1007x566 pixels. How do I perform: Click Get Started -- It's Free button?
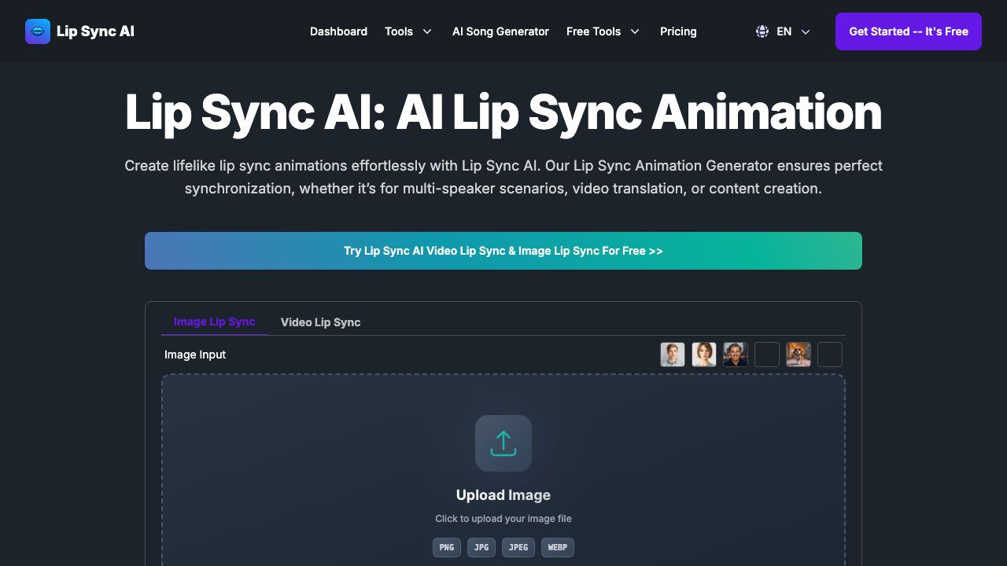(909, 31)
